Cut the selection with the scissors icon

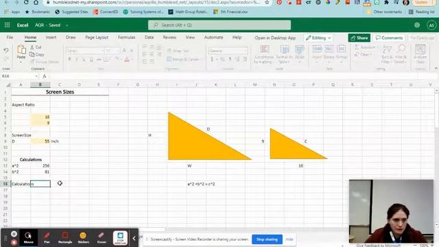[x=32, y=47]
